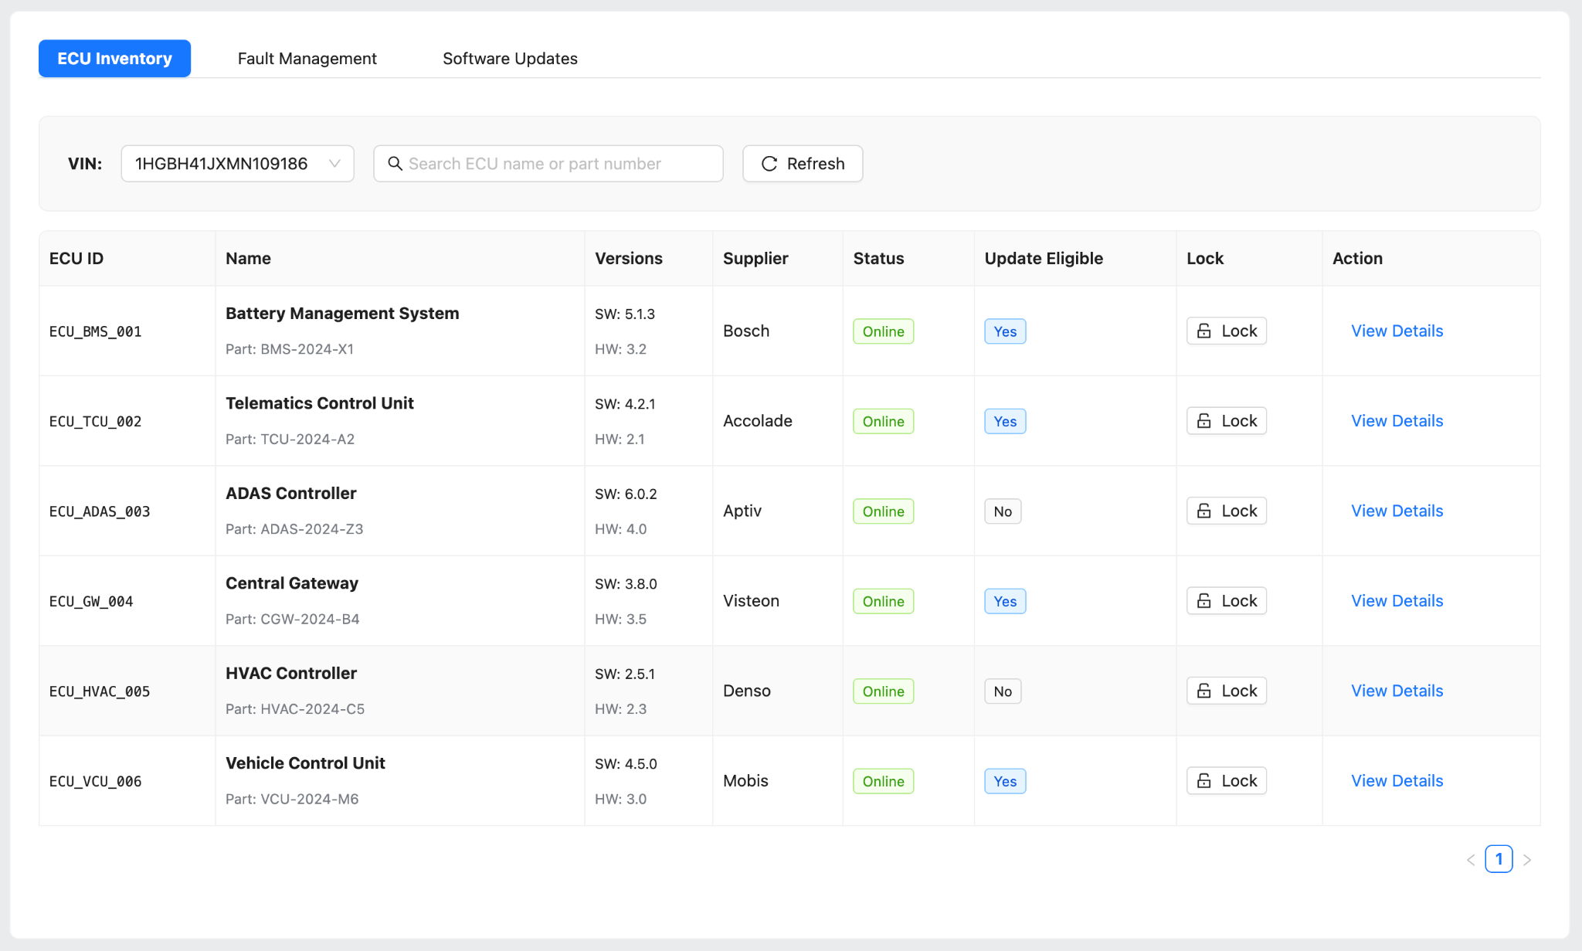
Task: Click padlock icon in ADAS Controller row
Action: (x=1203, y=511)
